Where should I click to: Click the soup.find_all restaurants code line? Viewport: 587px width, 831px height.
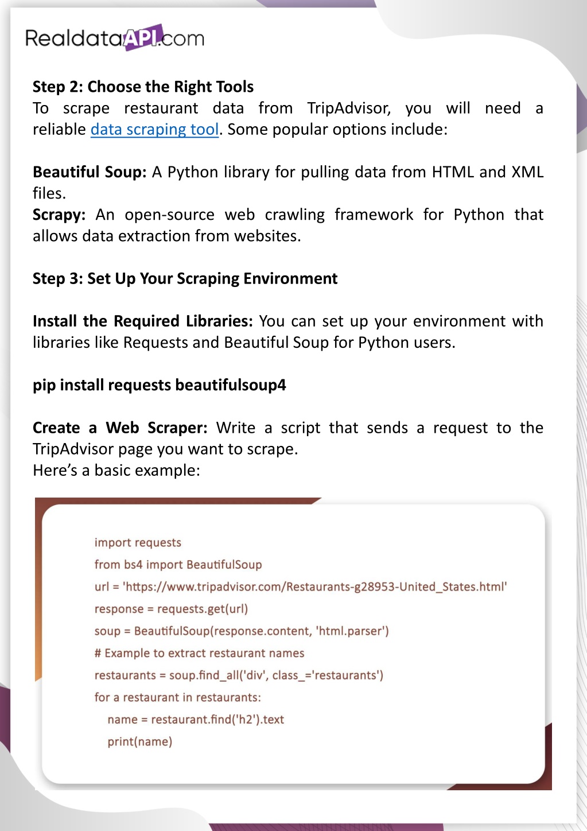point(239,675)
